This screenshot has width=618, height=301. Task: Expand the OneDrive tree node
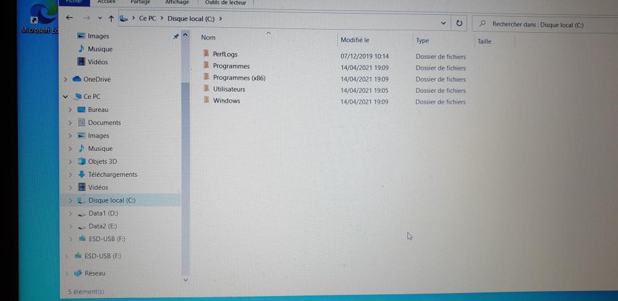pos(66,79)
